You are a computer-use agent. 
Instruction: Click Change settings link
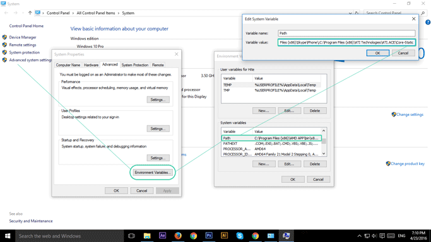(x=410, y=115)
